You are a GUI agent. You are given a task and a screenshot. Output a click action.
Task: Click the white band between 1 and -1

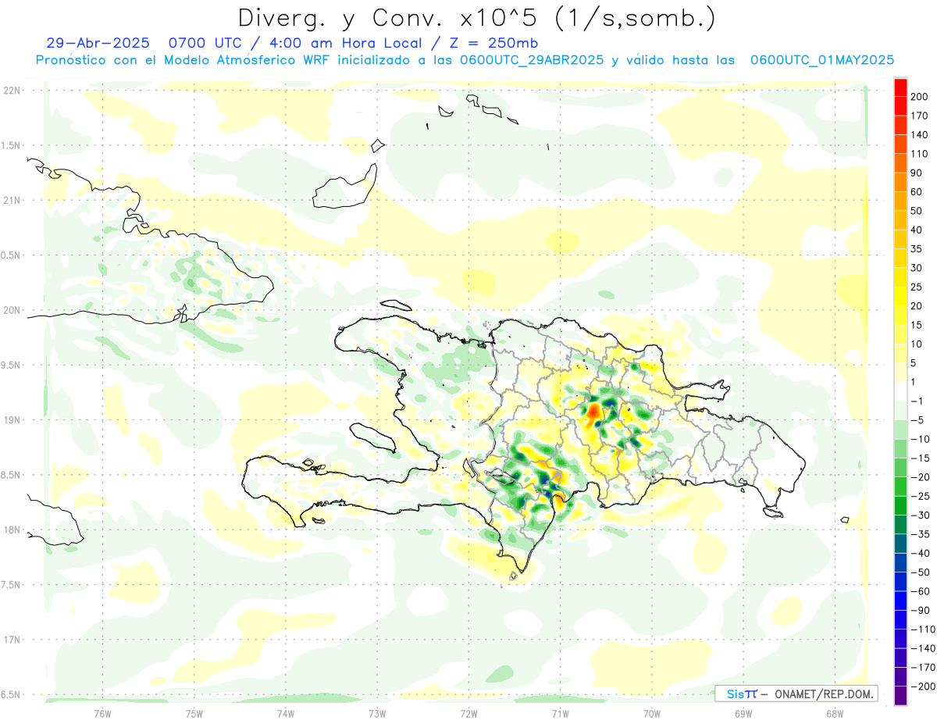[900, 391]
